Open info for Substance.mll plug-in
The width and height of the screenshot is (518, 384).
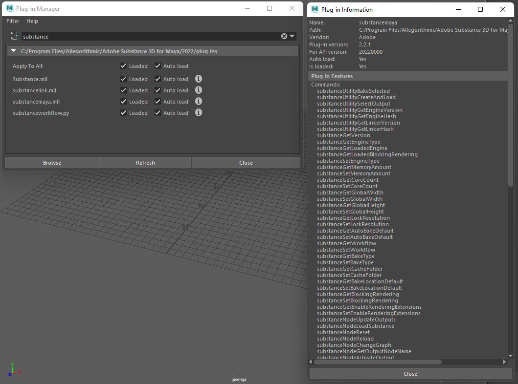click(x=198, y=79)
